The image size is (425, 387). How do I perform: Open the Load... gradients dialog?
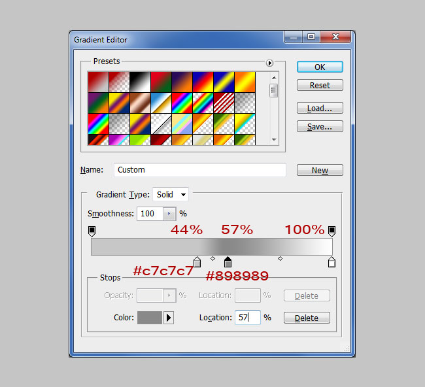[320, 108]
